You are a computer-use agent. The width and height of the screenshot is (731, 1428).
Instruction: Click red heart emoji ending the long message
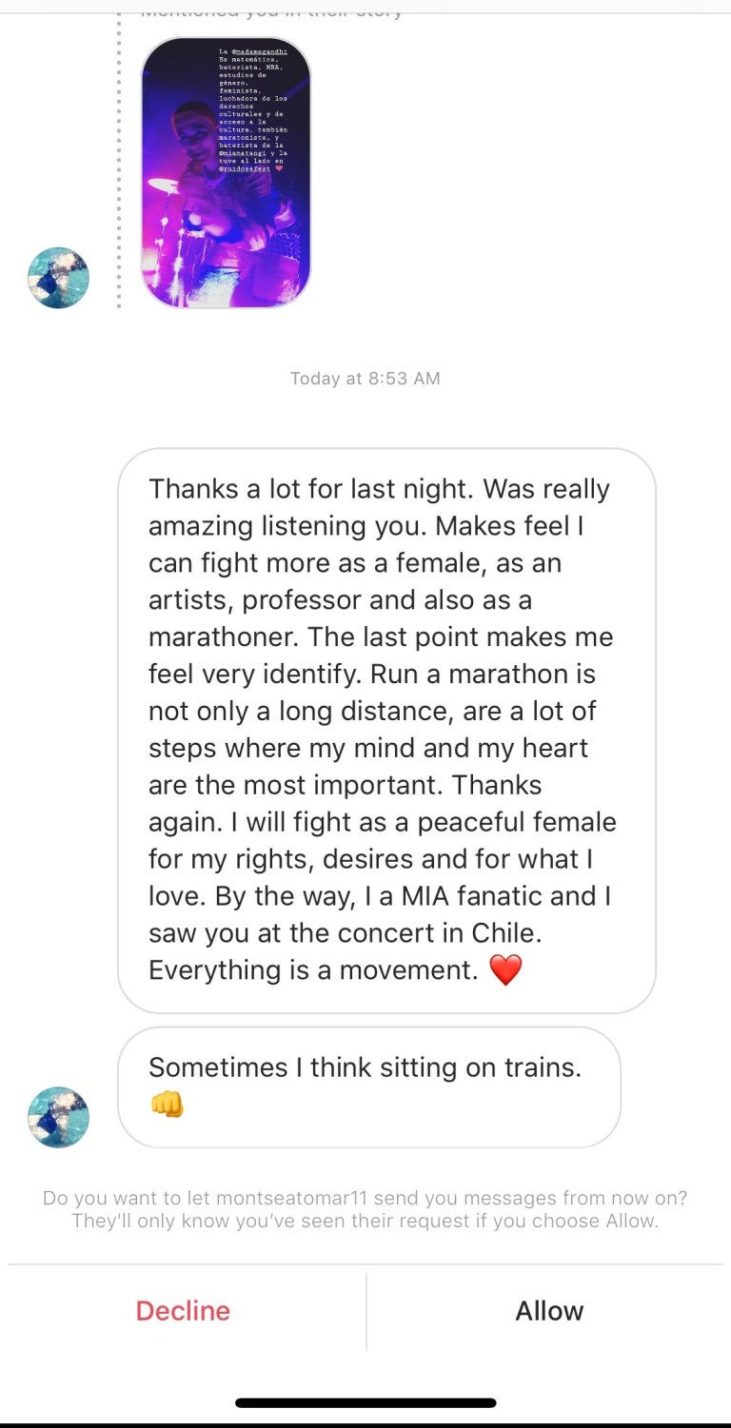coord(505,971)
